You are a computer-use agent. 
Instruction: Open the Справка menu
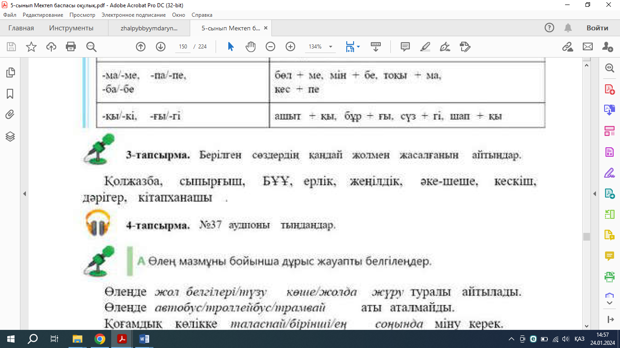[x=202, y=15]
